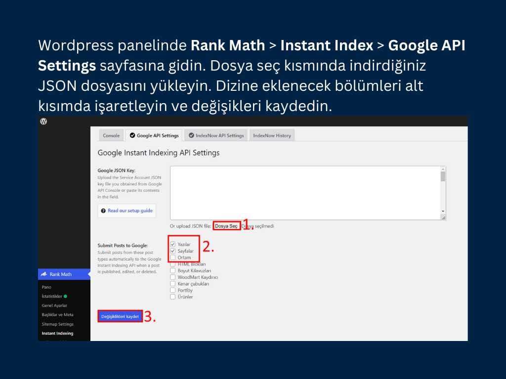Open İstatistikler in the sidebar
Screen dimensions: 506x379
(x=52, y=296)
